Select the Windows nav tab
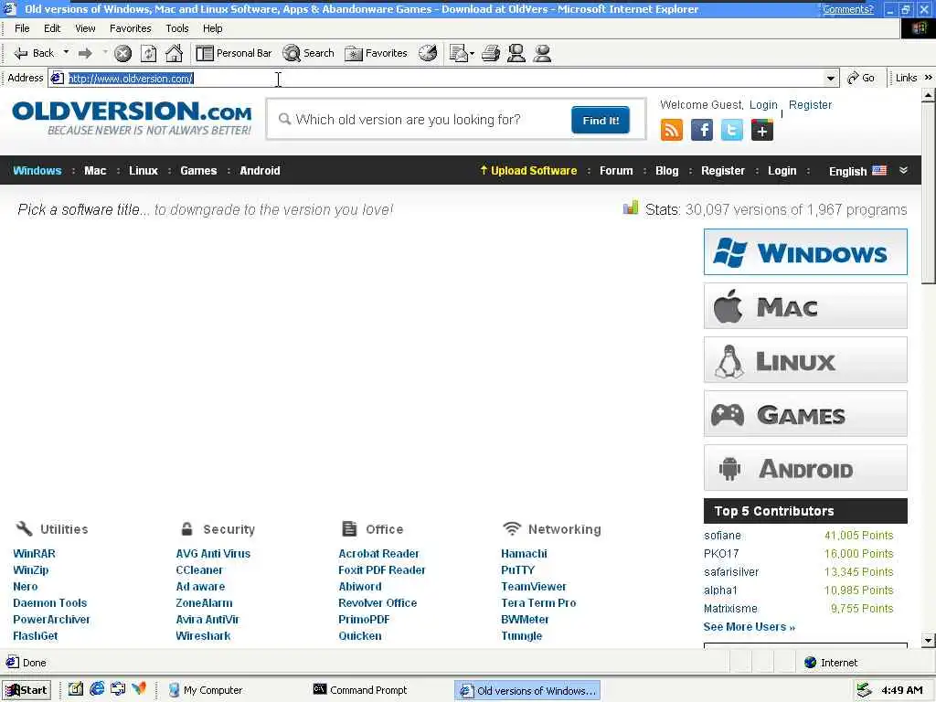 pos(37,171)
